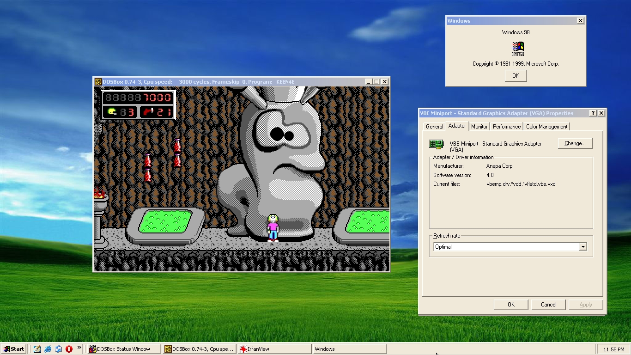Screen dimensions: 631x355
Task: Close the DOSBox KEEN4E window
Action: click(x=384, y=82)
